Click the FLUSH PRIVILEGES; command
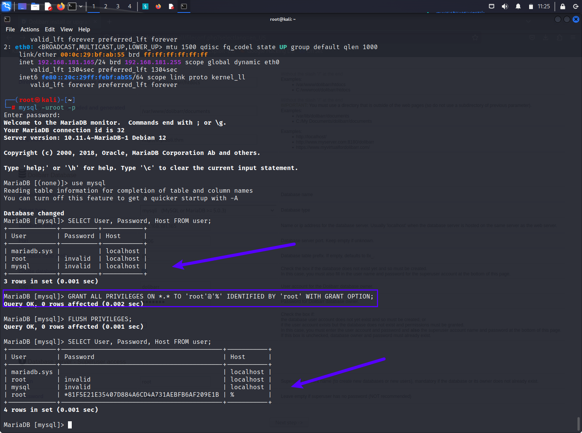The height and width of the screenshot is (433, 582). click(x=100, y=319)
